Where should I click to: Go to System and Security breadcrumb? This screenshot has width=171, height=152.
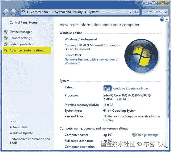click(69, 12)
